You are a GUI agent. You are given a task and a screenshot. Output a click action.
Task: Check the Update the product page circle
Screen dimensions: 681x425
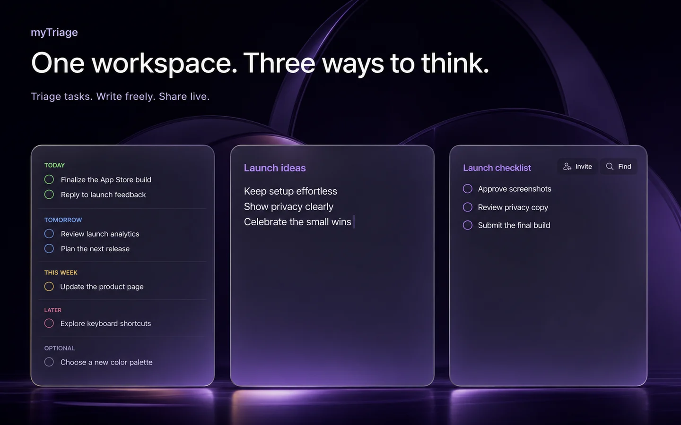pyautogui.click(x=49, y=287)
